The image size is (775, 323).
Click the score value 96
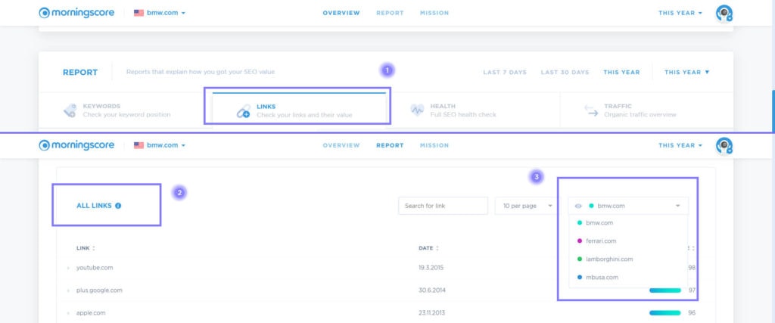pos(692,313)
